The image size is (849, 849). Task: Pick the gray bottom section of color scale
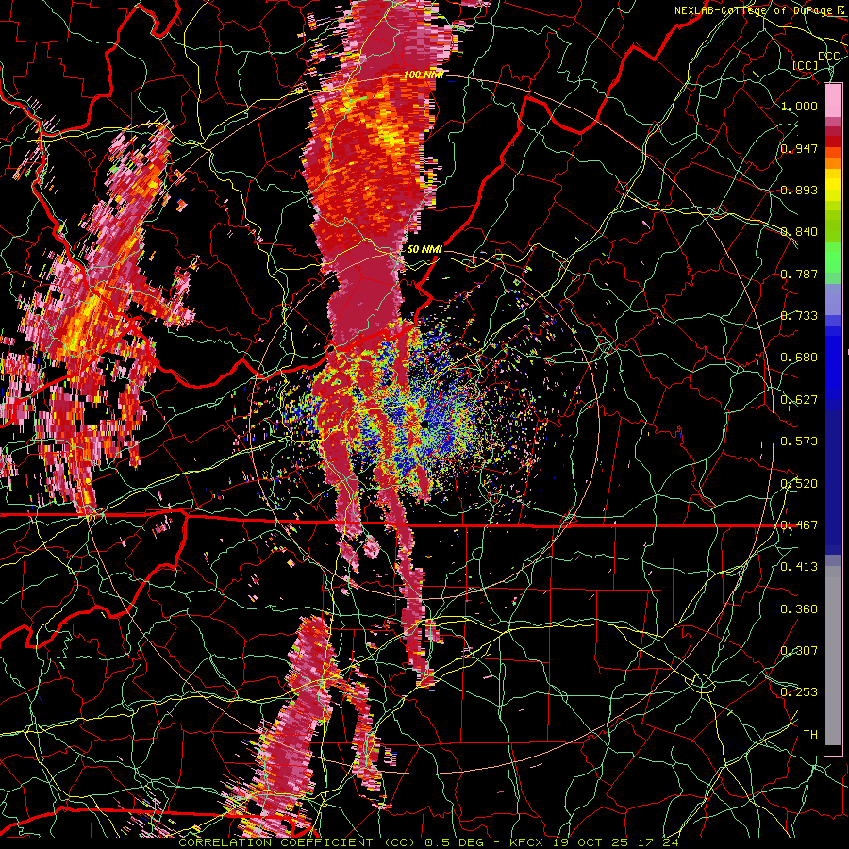[833, 656]
